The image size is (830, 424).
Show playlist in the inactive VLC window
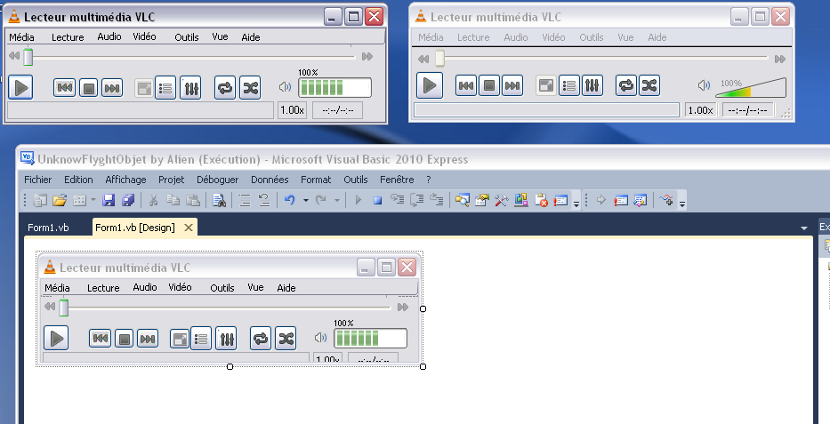click(x=569, y=85)
